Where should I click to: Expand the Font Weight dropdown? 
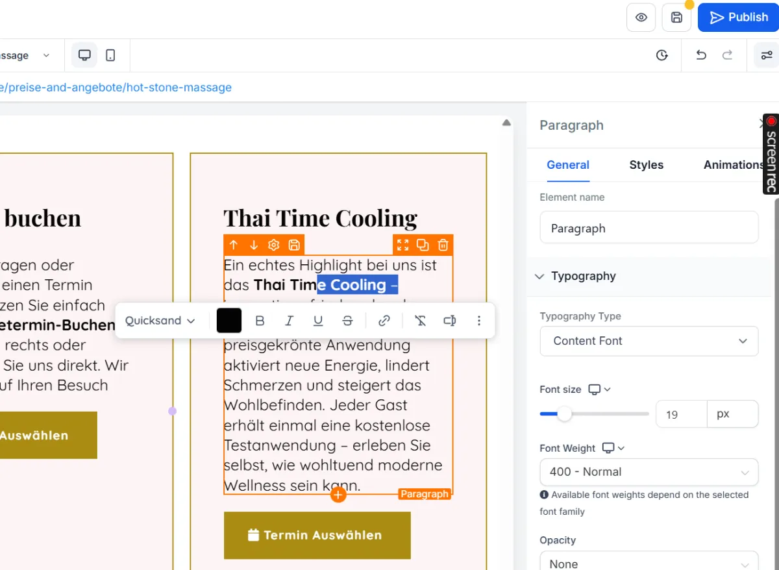(649, 472)
